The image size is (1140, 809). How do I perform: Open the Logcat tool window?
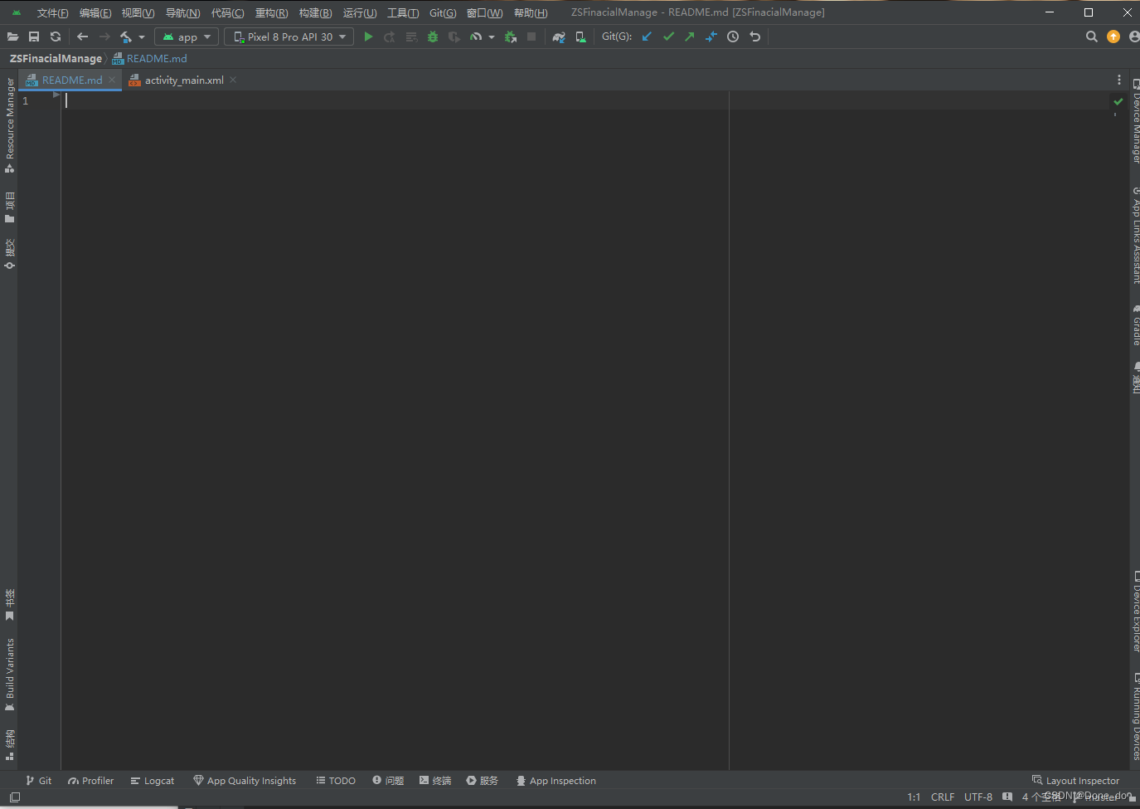[x=152, y=781]
